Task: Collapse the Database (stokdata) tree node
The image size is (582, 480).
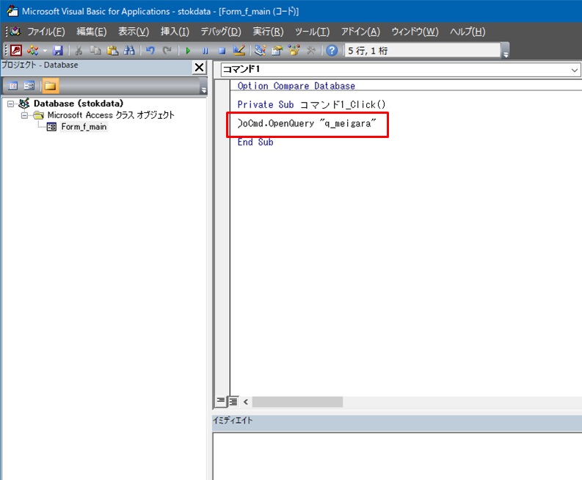Action: coord(11,103)
